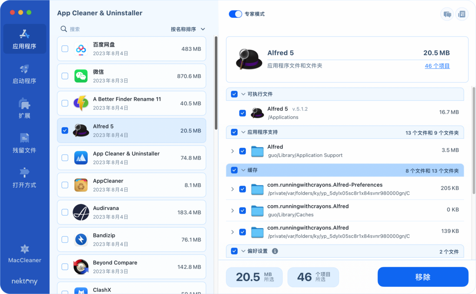Click the info icon next to 偏好设置
The image size is (476, 294).
275,251
